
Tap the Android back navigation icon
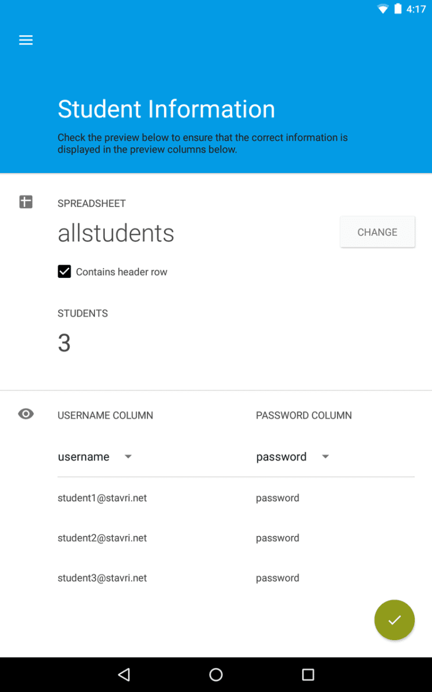pos(124,674)
